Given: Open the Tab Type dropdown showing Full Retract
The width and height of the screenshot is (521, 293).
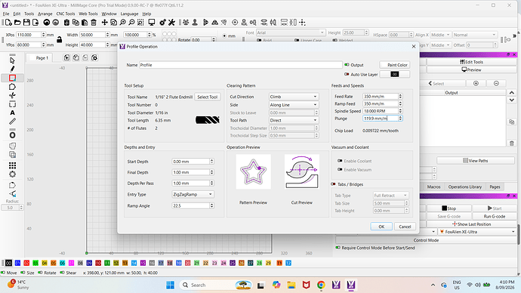Looking at the screenshot, I should 391,196.
